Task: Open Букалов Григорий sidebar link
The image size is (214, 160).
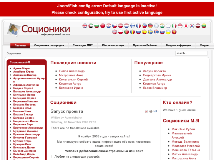Action: coord(25,137)
